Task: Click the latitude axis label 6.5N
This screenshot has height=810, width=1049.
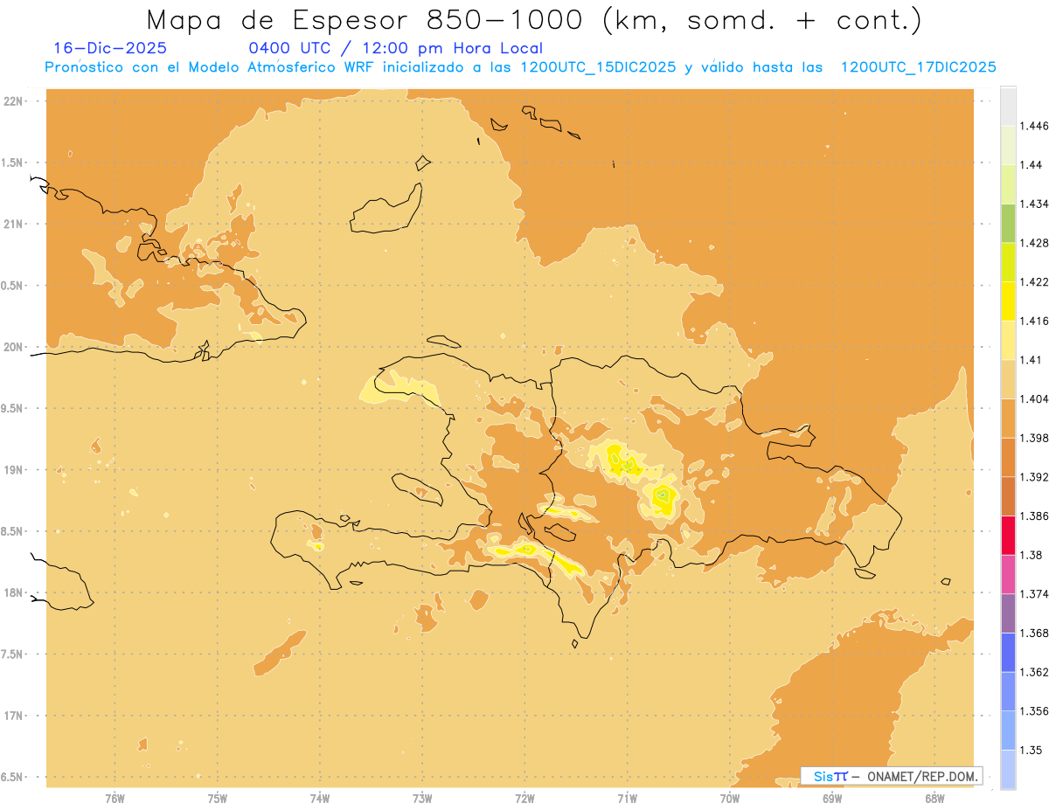Action: (13, 777)
